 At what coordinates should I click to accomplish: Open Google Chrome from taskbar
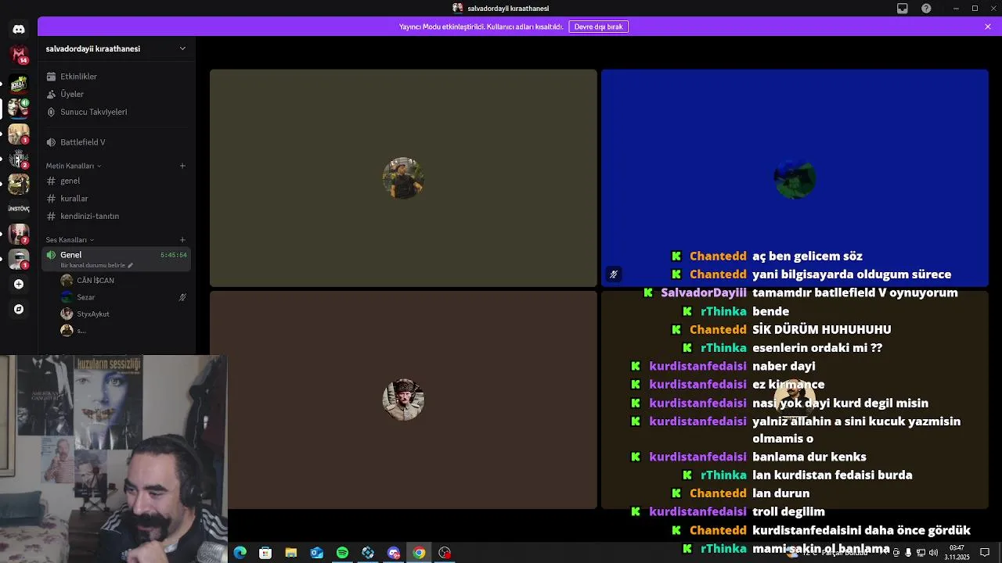pos(420,553)
